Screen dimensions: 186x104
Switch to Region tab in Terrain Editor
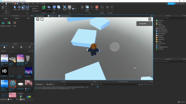17,18
